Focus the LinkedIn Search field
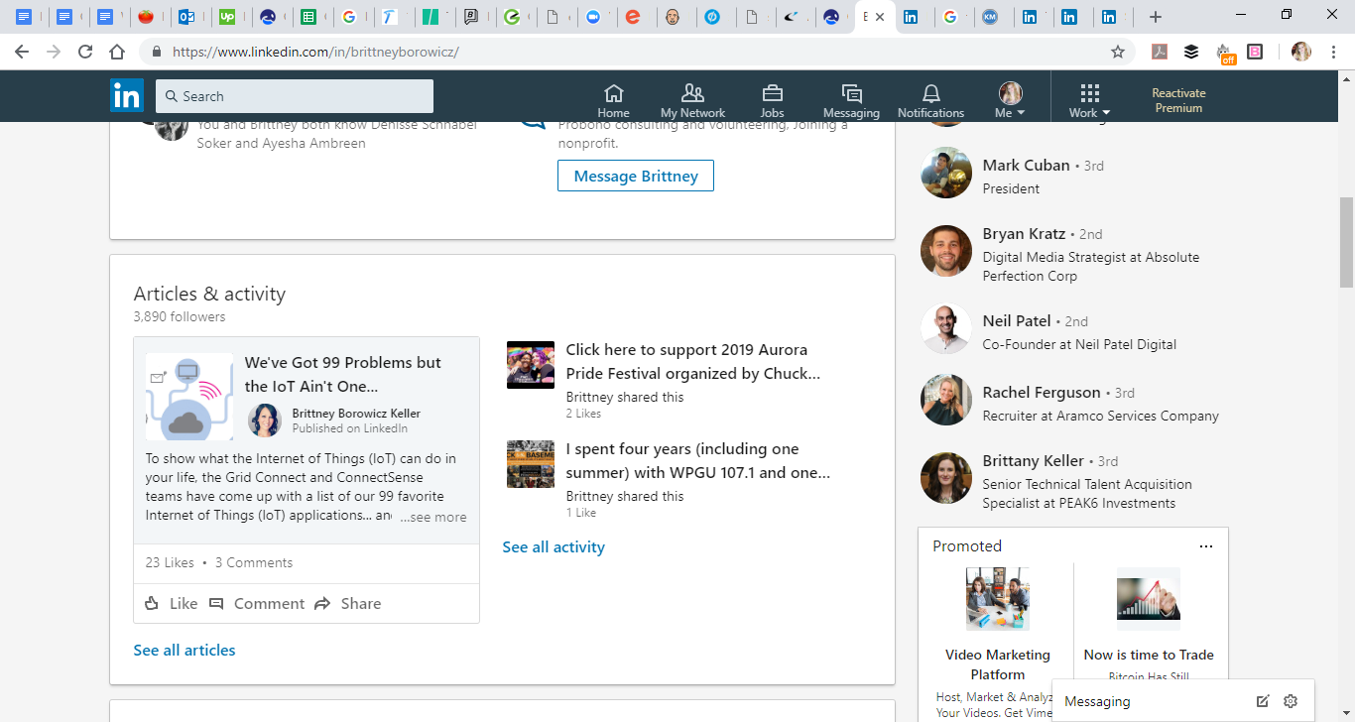 point(295,96)
